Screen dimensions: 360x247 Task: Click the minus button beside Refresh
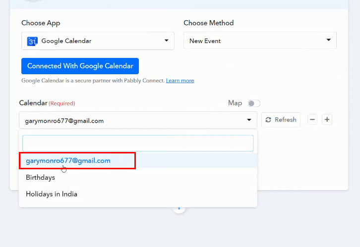click(312, 119)
